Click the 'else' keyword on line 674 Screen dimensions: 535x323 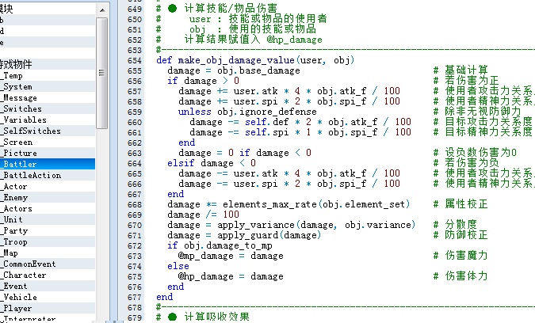click(178, 266)
